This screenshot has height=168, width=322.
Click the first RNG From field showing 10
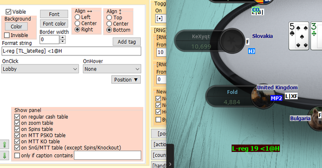tap(161, 52)
